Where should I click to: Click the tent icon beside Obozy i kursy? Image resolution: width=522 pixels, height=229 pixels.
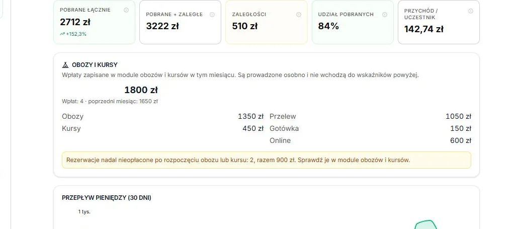65,65
